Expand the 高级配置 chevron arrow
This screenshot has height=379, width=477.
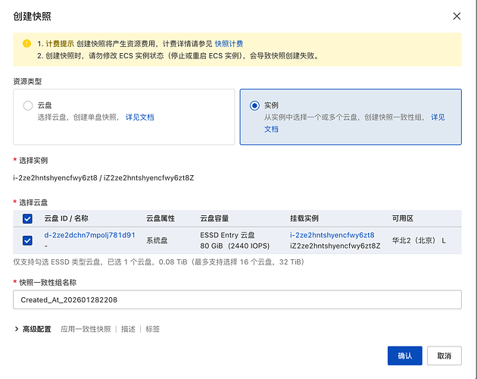click(17, 329)
